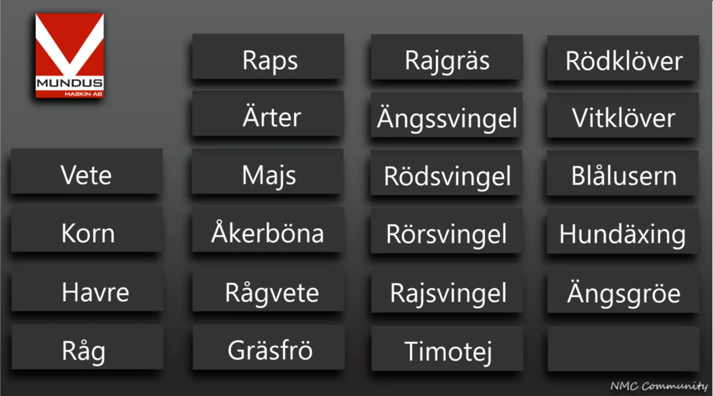Choose the Korn crop button

click(x=87, y=229)
